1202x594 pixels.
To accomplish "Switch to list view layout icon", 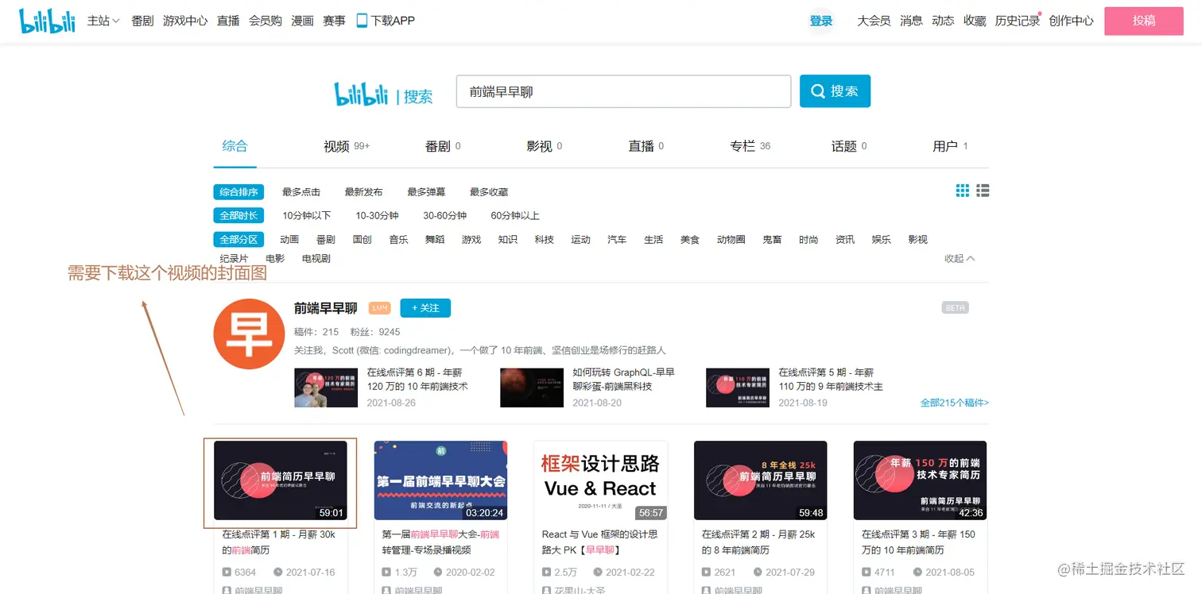I will coord(983,191).
